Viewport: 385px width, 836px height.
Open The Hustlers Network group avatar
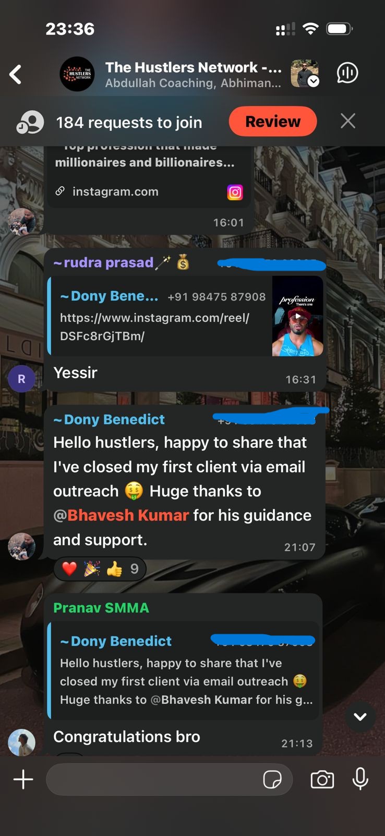[x=77, y=74]
